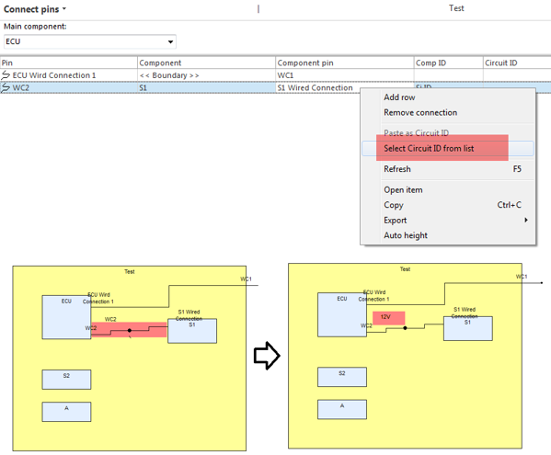Select the S1 Wired Connection cell
551x455 pixels.
coord(318,87)
